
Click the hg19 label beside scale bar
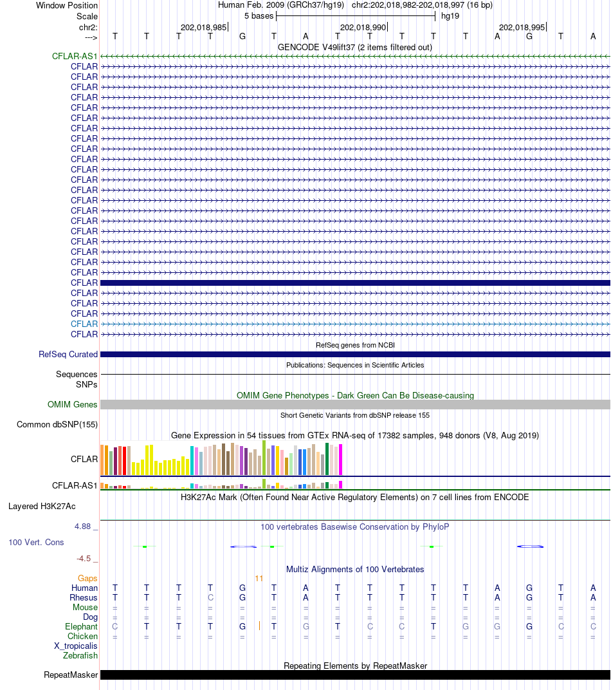[x=450, y=16]
